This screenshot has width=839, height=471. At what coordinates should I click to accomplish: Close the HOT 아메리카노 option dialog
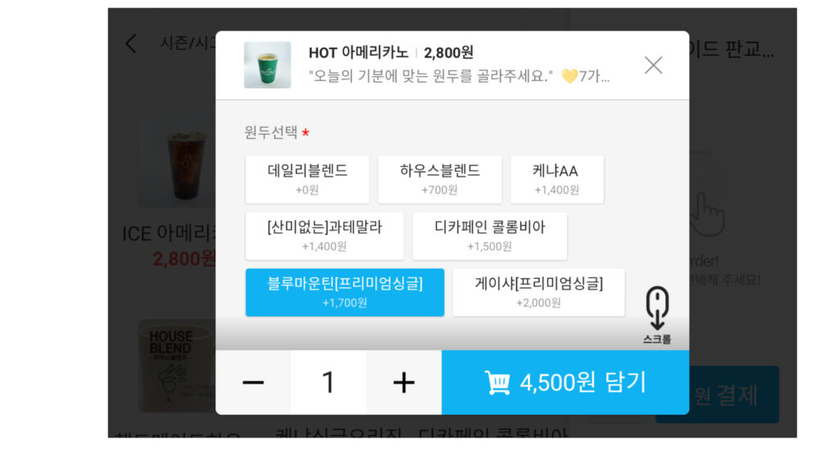tap(653, 65)
